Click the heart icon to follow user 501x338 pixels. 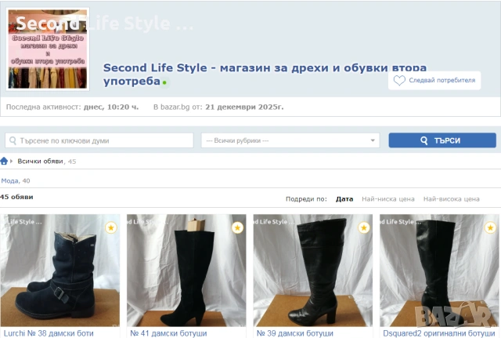coord(399,80)
